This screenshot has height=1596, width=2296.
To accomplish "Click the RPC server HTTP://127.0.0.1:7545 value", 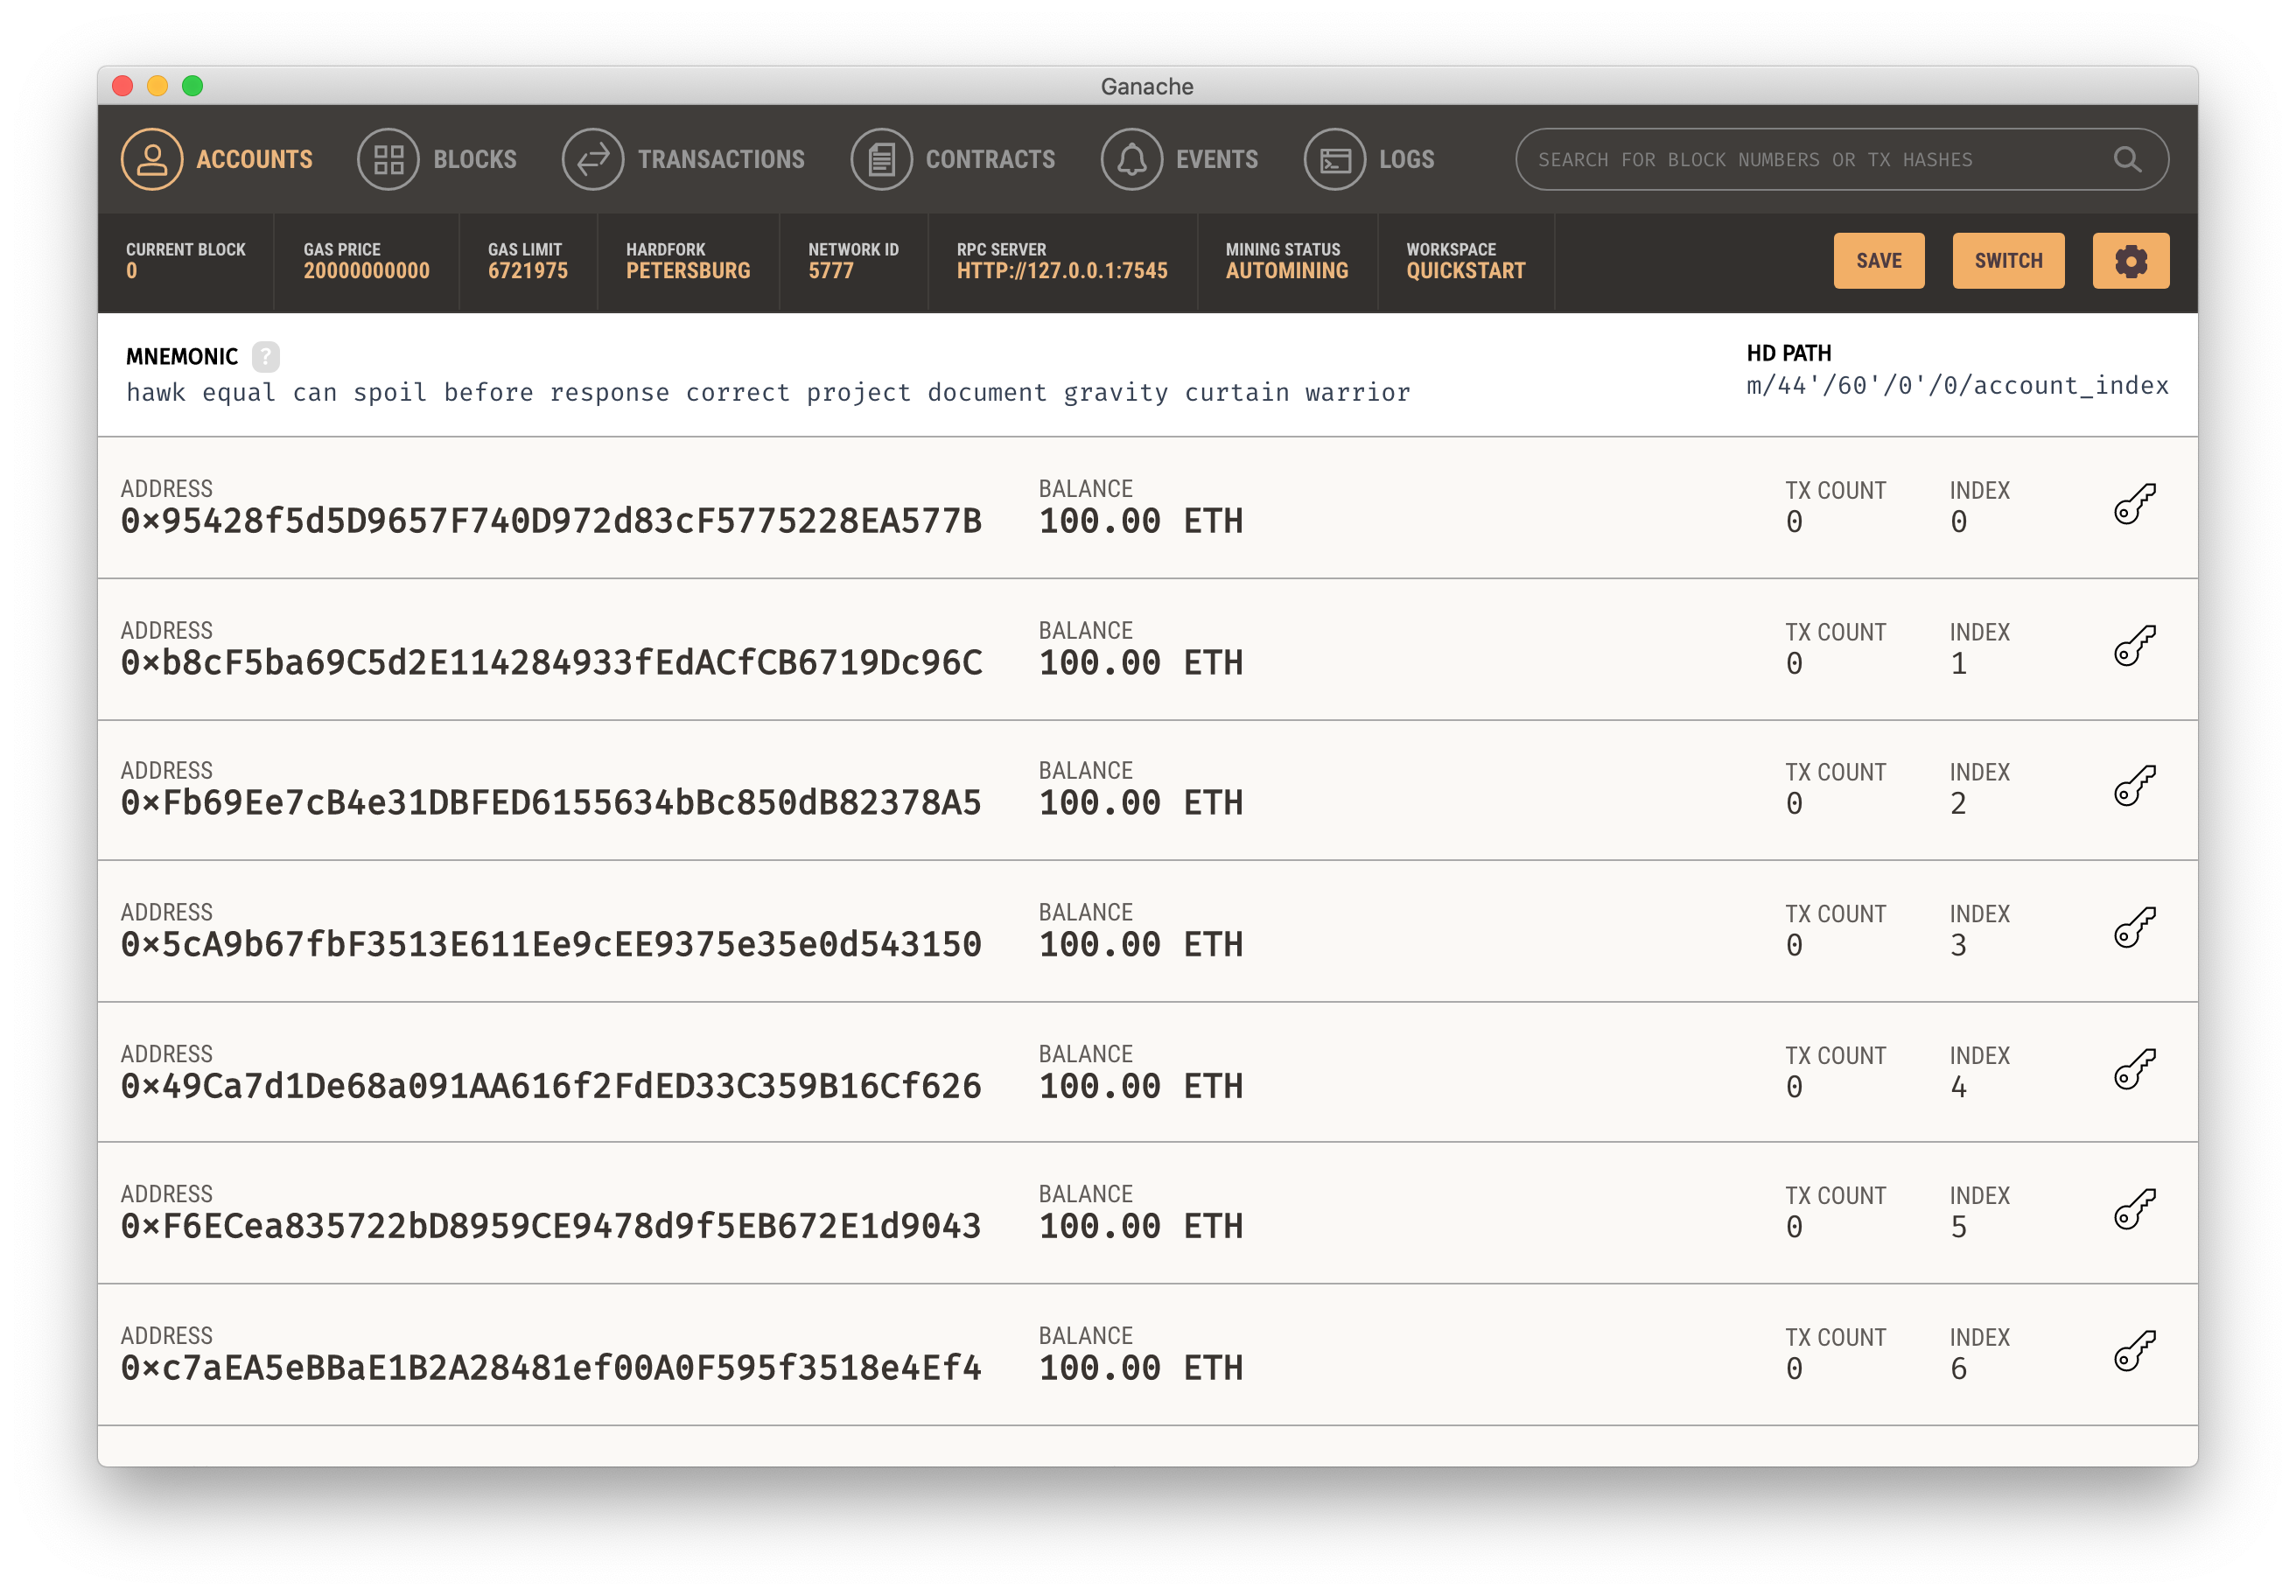I will tap(1061, 271).
